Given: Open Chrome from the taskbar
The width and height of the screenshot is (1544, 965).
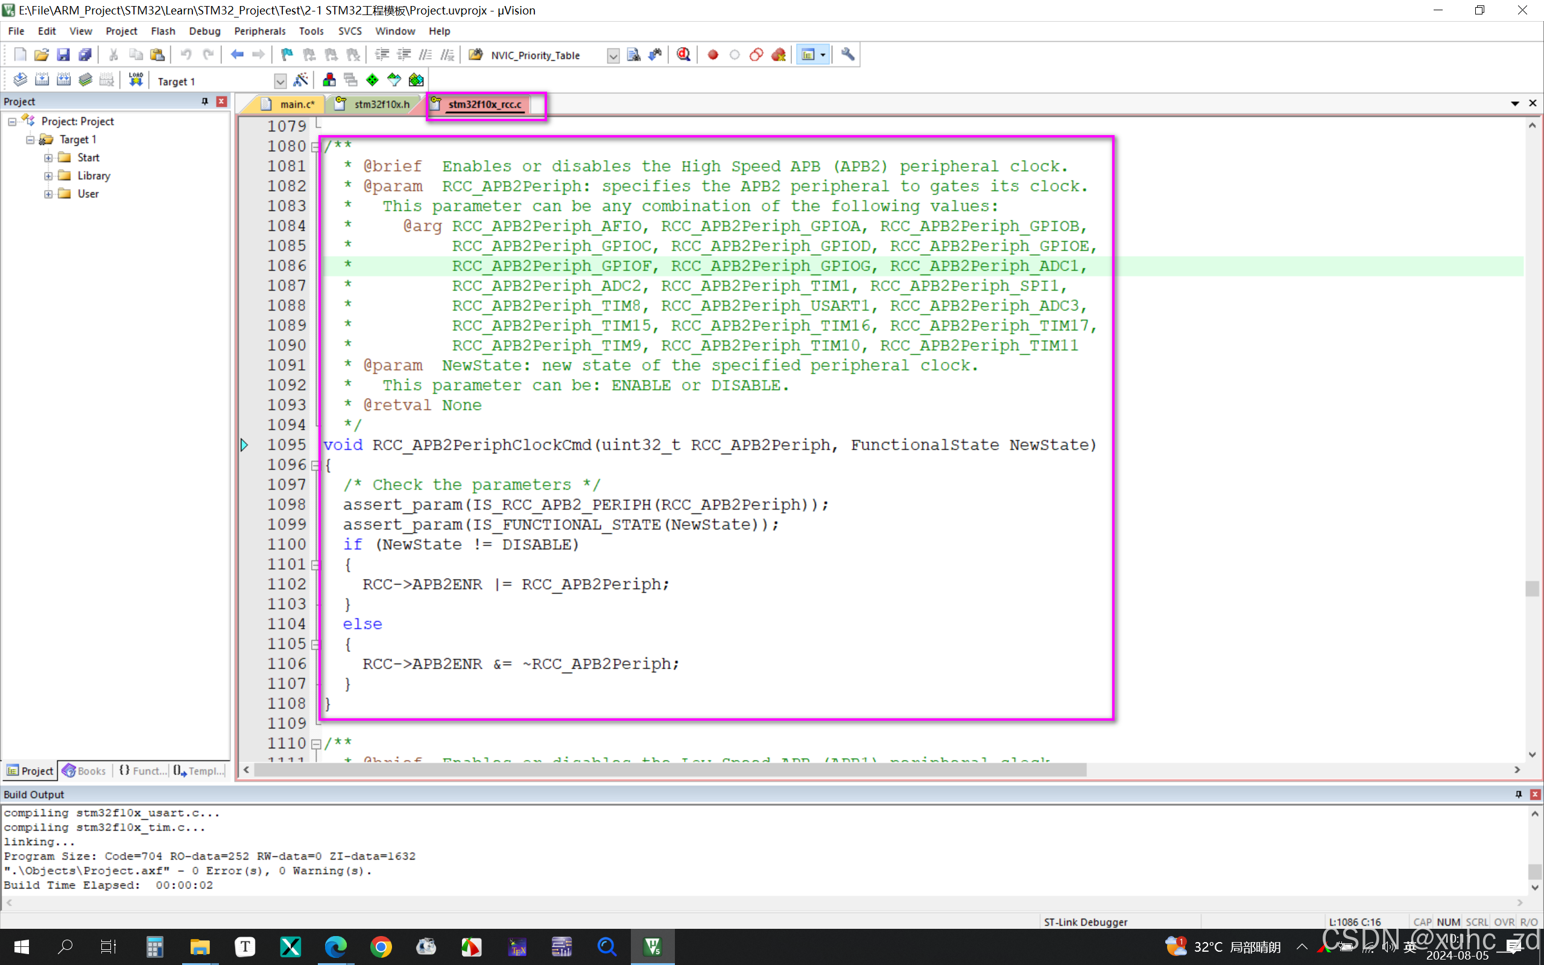Looking at the screenshot, I should [381, 947].
